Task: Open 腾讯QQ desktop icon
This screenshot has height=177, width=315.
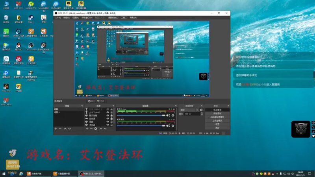Action: click(x=19, y=46)
